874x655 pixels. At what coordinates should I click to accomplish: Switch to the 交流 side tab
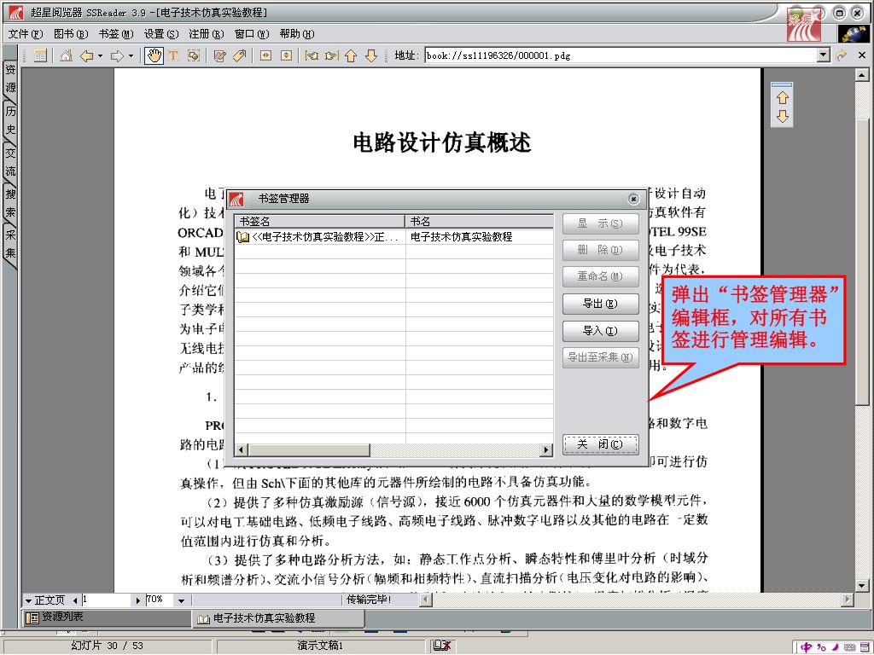pos(10,161)
